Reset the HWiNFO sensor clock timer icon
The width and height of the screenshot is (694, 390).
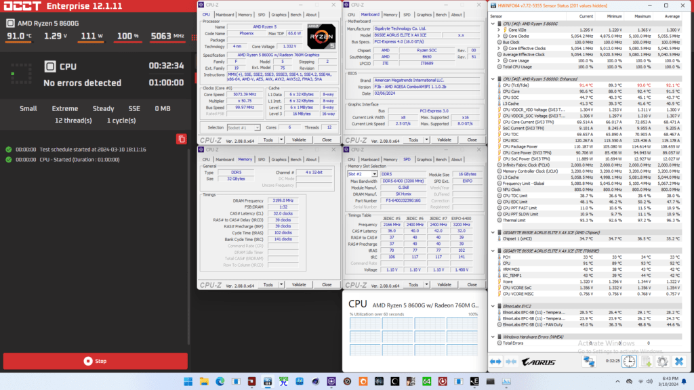click(x=629, y=362)
